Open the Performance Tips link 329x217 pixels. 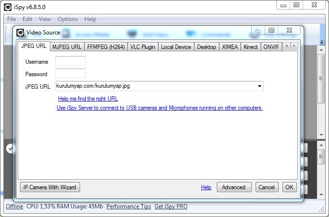129,206
